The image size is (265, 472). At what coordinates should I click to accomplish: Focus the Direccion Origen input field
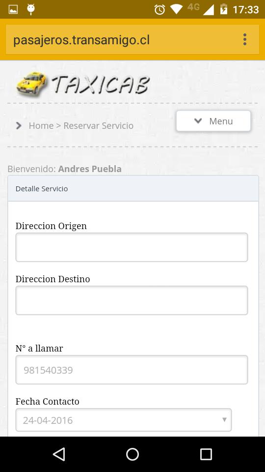(132, 247)
